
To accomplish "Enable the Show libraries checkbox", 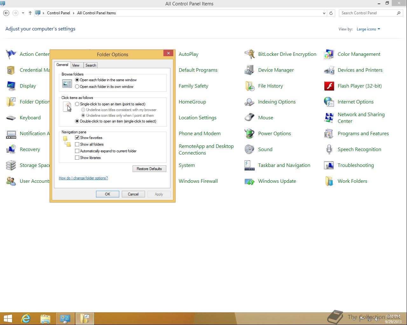I will [x=77, y=158].
